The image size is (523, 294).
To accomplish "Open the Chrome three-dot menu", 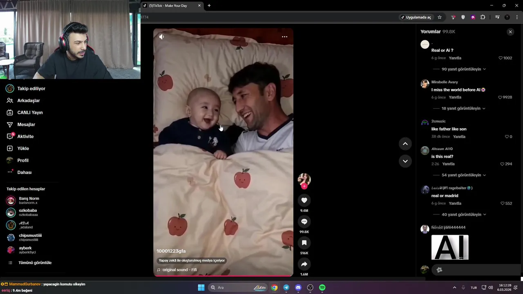I will pyautogui.click(x=517, y=17).
